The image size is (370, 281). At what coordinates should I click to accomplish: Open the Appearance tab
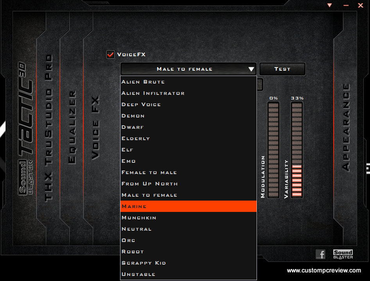tap(346, 127)
